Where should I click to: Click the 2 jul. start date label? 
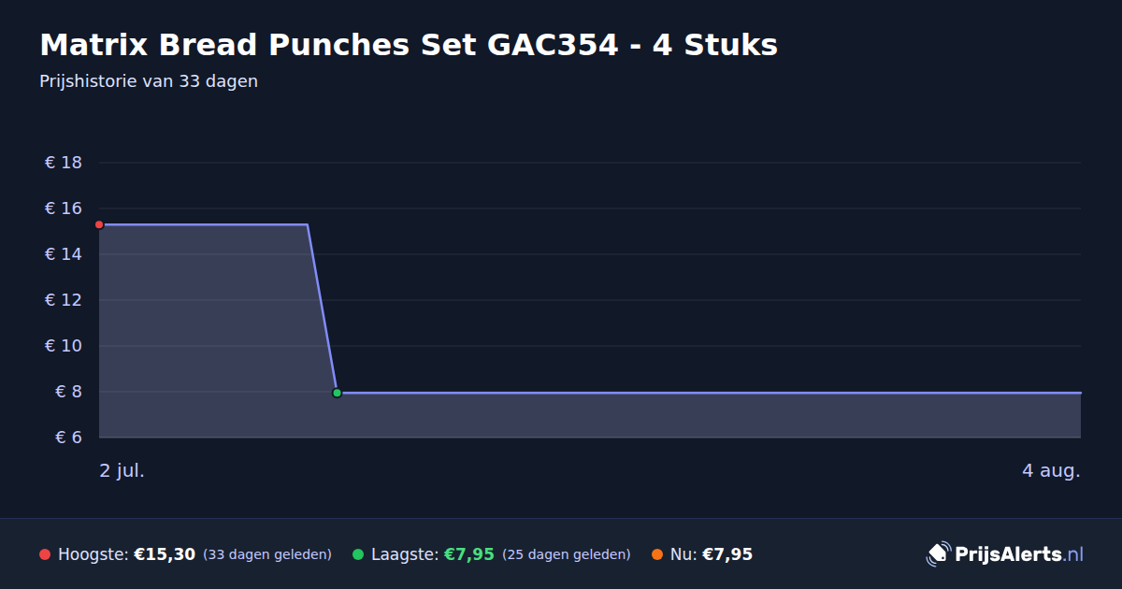coord(122,470)
